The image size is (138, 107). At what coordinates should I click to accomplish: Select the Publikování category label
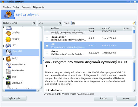(x=18, y=70)
